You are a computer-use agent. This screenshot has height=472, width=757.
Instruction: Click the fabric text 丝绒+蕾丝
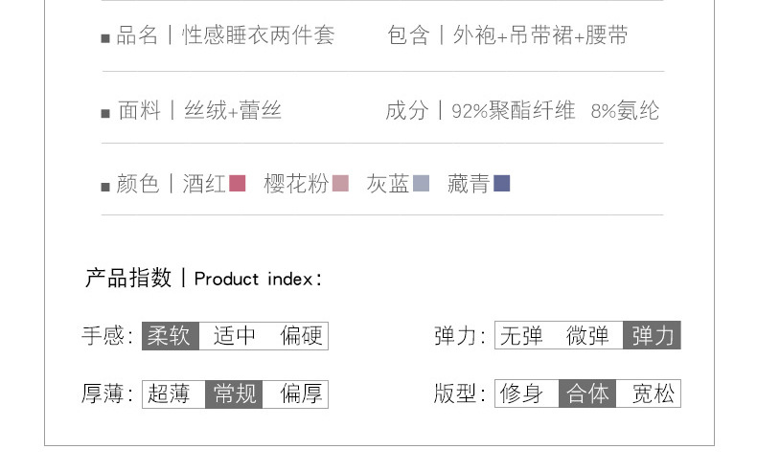tap(233, 111)
